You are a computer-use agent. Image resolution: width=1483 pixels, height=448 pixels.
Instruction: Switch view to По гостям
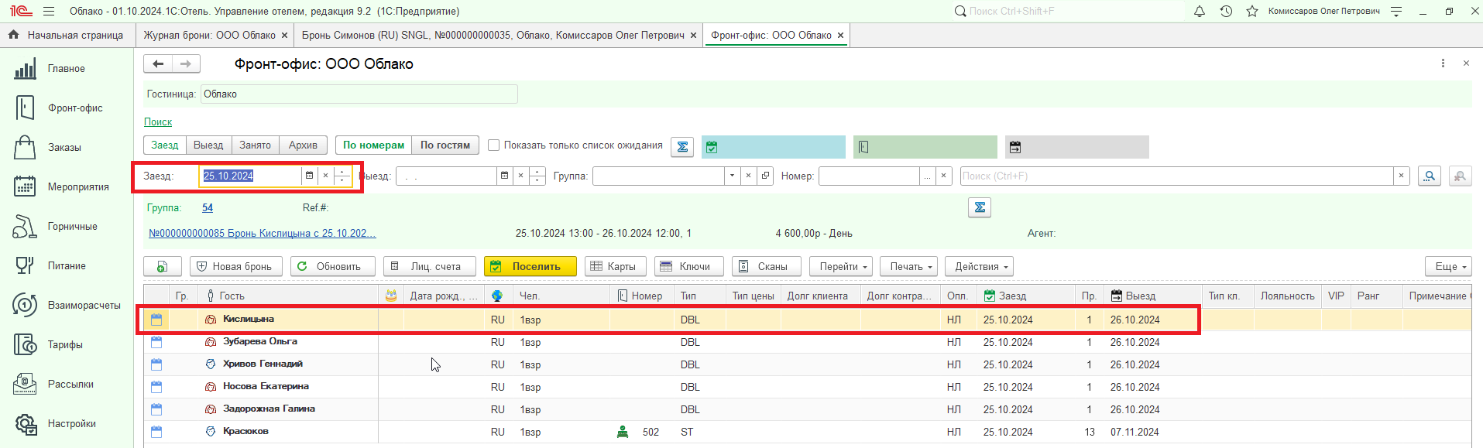point(445,145)
